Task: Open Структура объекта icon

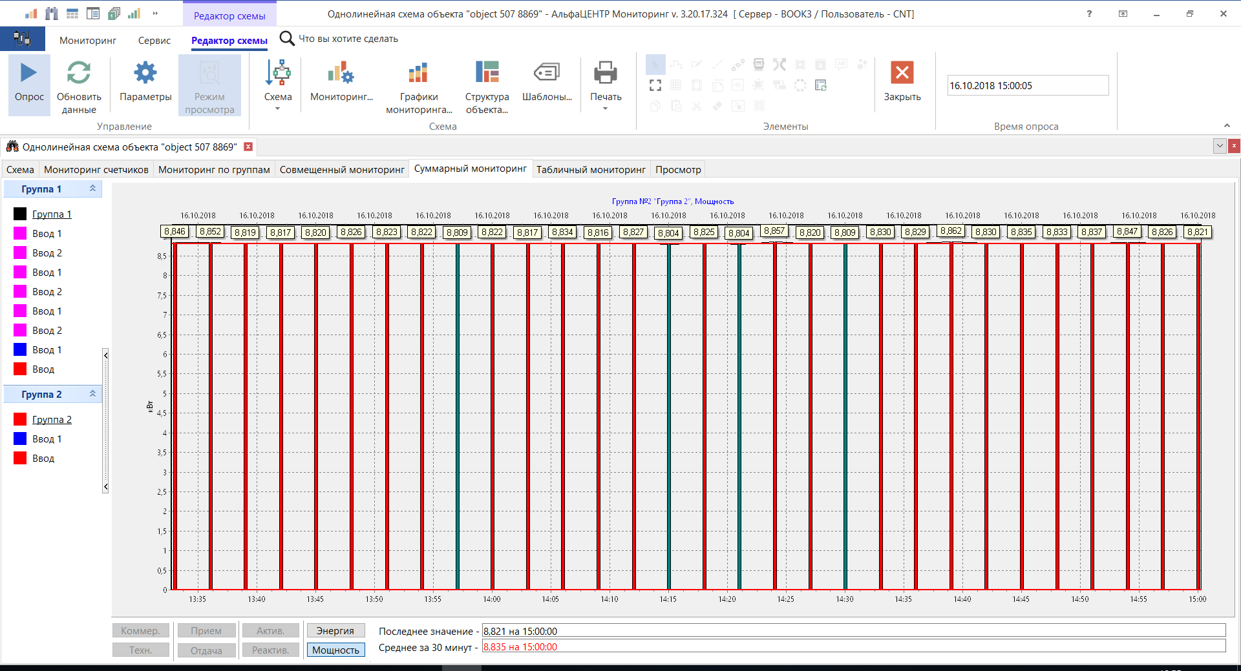Action: click(x=487, y=73)
